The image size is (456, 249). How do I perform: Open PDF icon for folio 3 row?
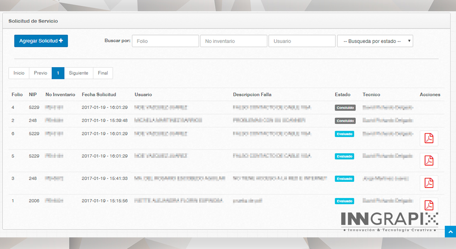[x=429, y=183]
